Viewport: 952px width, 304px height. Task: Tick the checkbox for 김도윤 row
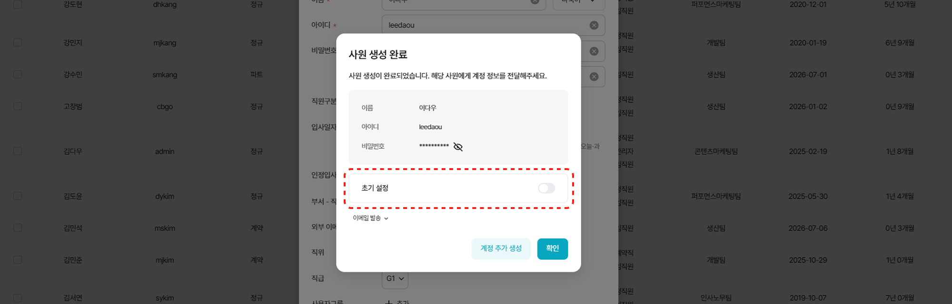click(18, 196)
